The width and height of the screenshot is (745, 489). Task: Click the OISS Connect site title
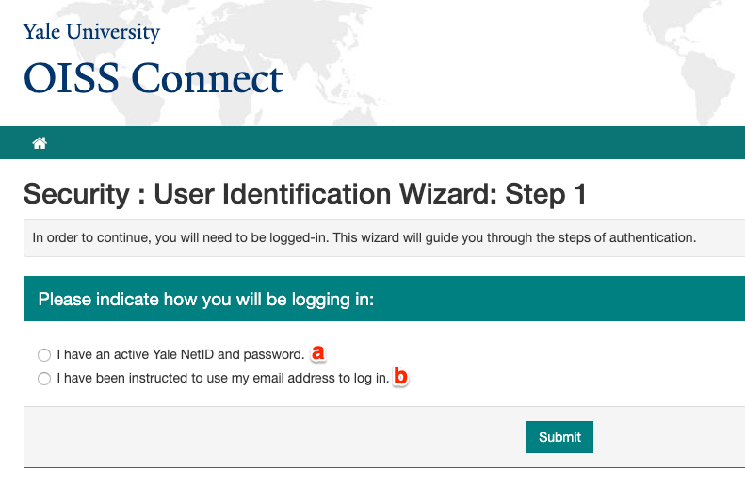(153, 78)
